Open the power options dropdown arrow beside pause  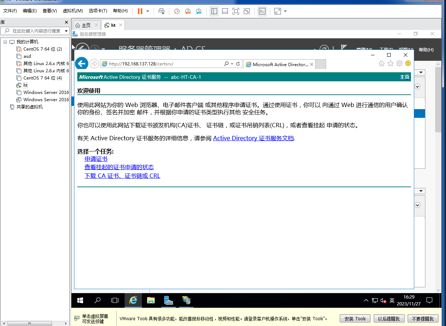148,11
